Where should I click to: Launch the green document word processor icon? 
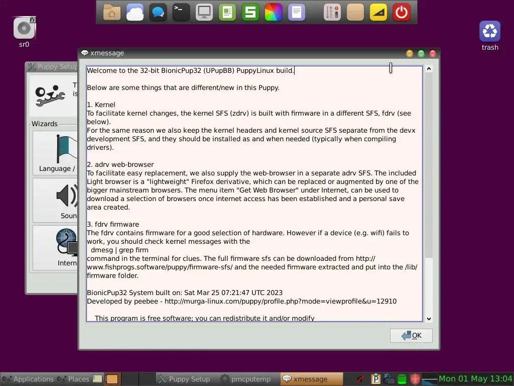tap(227, 13)
